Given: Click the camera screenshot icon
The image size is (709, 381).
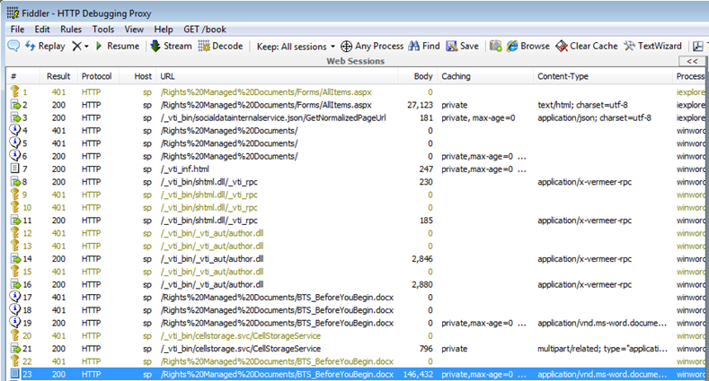Looking at the screenshot, I should click(495, 46).
